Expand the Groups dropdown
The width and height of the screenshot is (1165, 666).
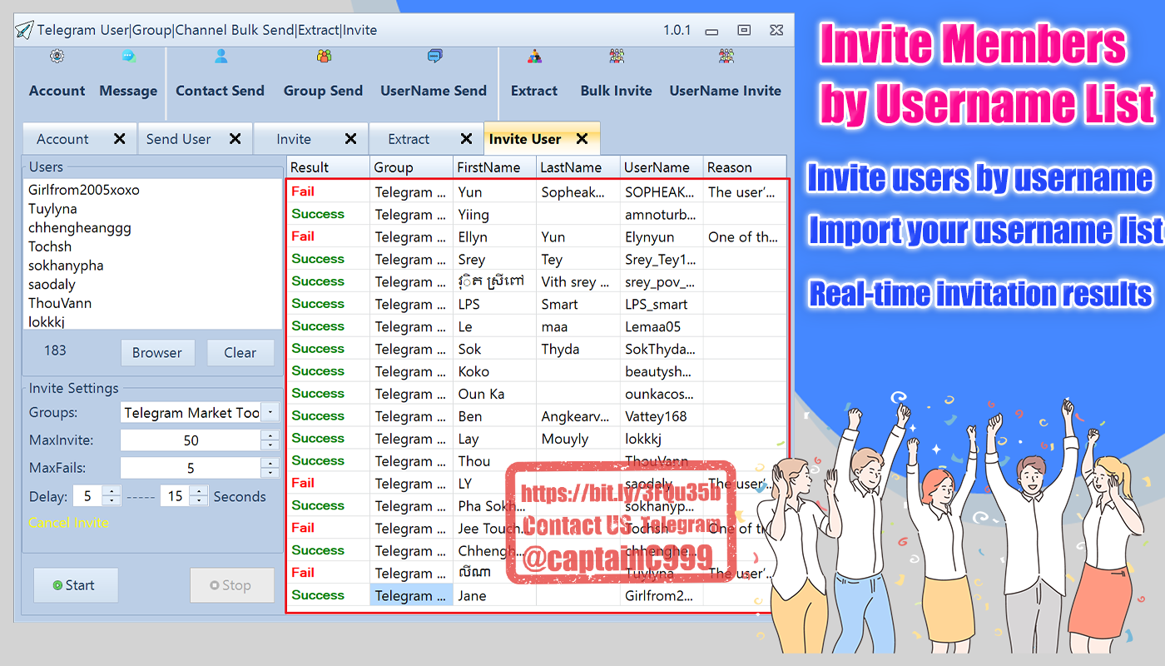(x=271, y=412)
